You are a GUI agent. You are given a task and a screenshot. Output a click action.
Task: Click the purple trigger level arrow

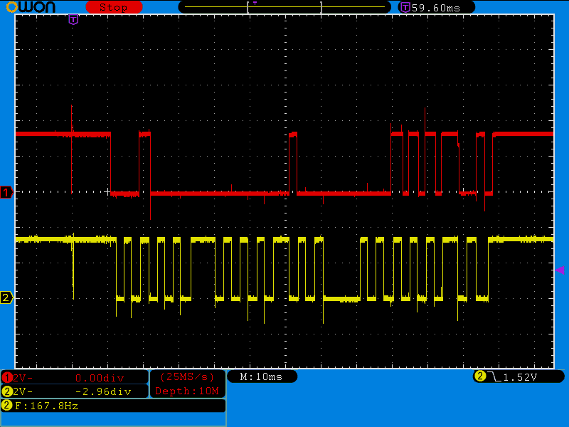(560, 270)
